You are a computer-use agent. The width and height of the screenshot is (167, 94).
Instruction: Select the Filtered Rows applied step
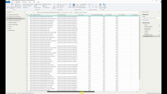click(x=147, y=30)
